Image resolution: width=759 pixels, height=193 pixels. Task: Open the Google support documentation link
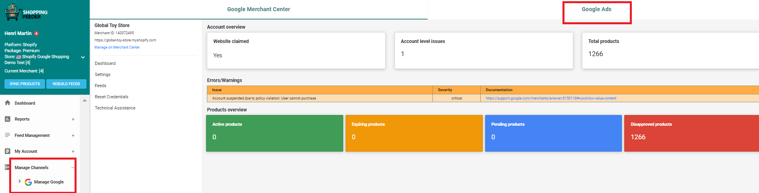point(551,98)
